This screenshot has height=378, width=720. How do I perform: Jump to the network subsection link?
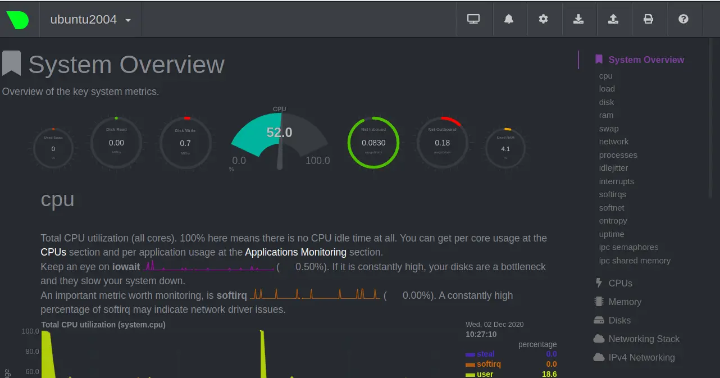[x=614, y=142]
